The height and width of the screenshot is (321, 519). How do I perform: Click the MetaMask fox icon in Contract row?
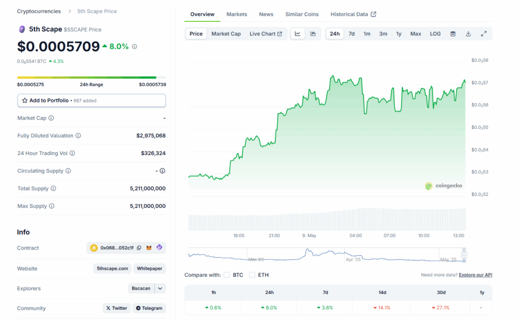pyautogui.click(x=149, y=248)
